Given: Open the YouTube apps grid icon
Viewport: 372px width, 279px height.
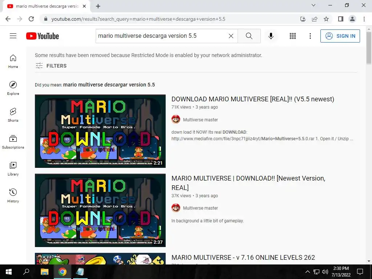Looking at the screenshot, I should [293, 36].
